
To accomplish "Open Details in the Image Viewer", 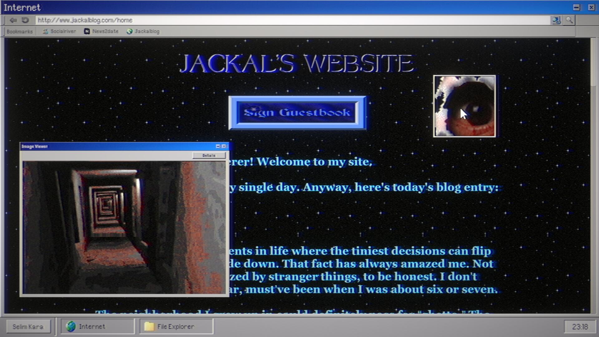I will [209, 155].
